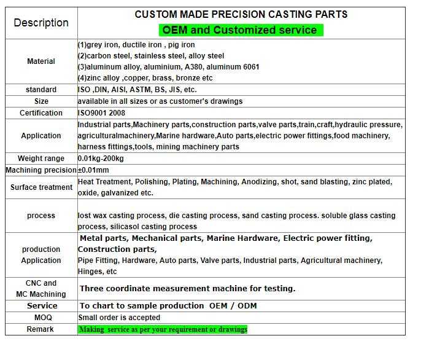
Task: Click the "Material" row label
Action: [41, 61]
